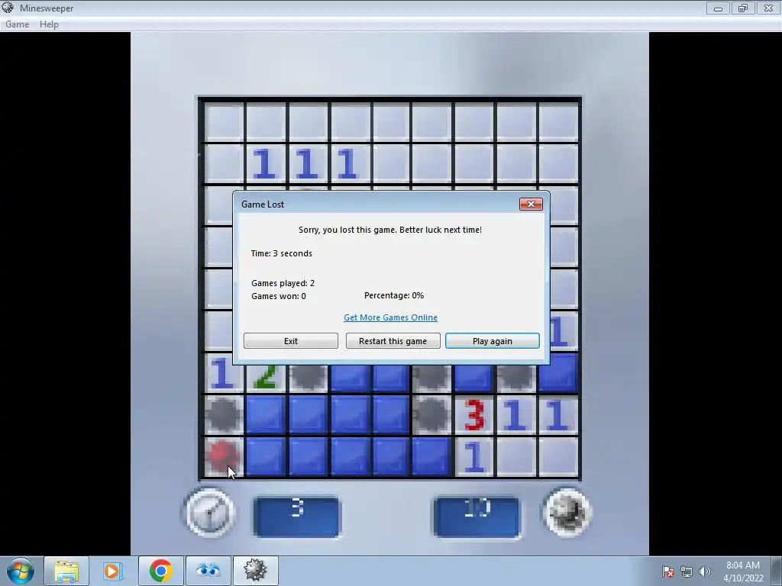Click the mine counter icon

(567, 513)
